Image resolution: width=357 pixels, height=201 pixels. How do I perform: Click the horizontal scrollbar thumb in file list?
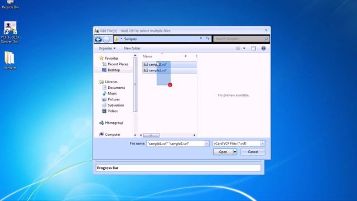[x=151, y=135]
